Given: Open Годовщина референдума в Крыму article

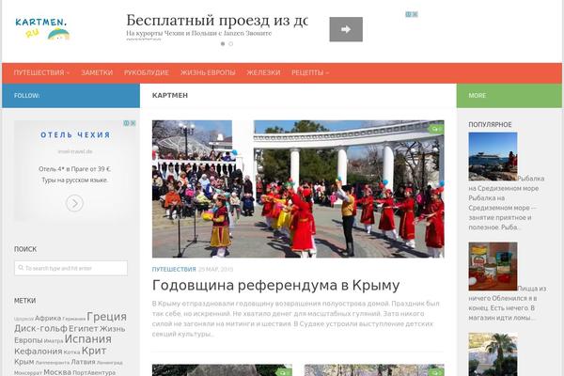Looking at the screenshot, I should [275, 286].
